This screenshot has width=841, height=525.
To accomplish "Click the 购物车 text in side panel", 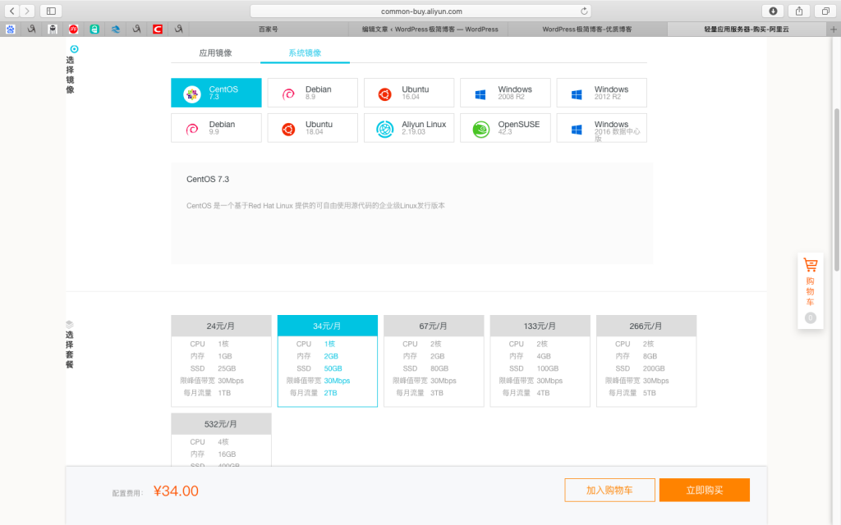I will [810, 291].
